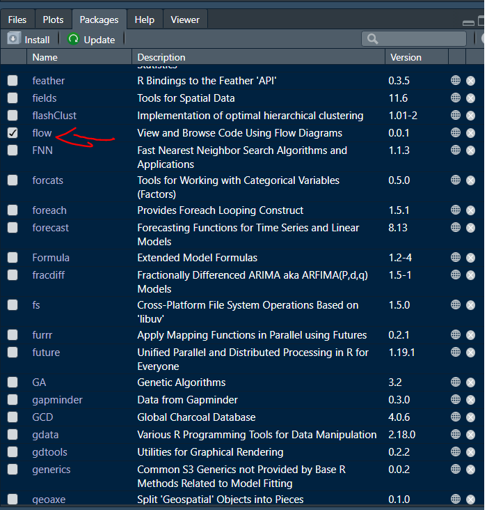
Task: Click the Description column header
Action: [x=258, y=57]
